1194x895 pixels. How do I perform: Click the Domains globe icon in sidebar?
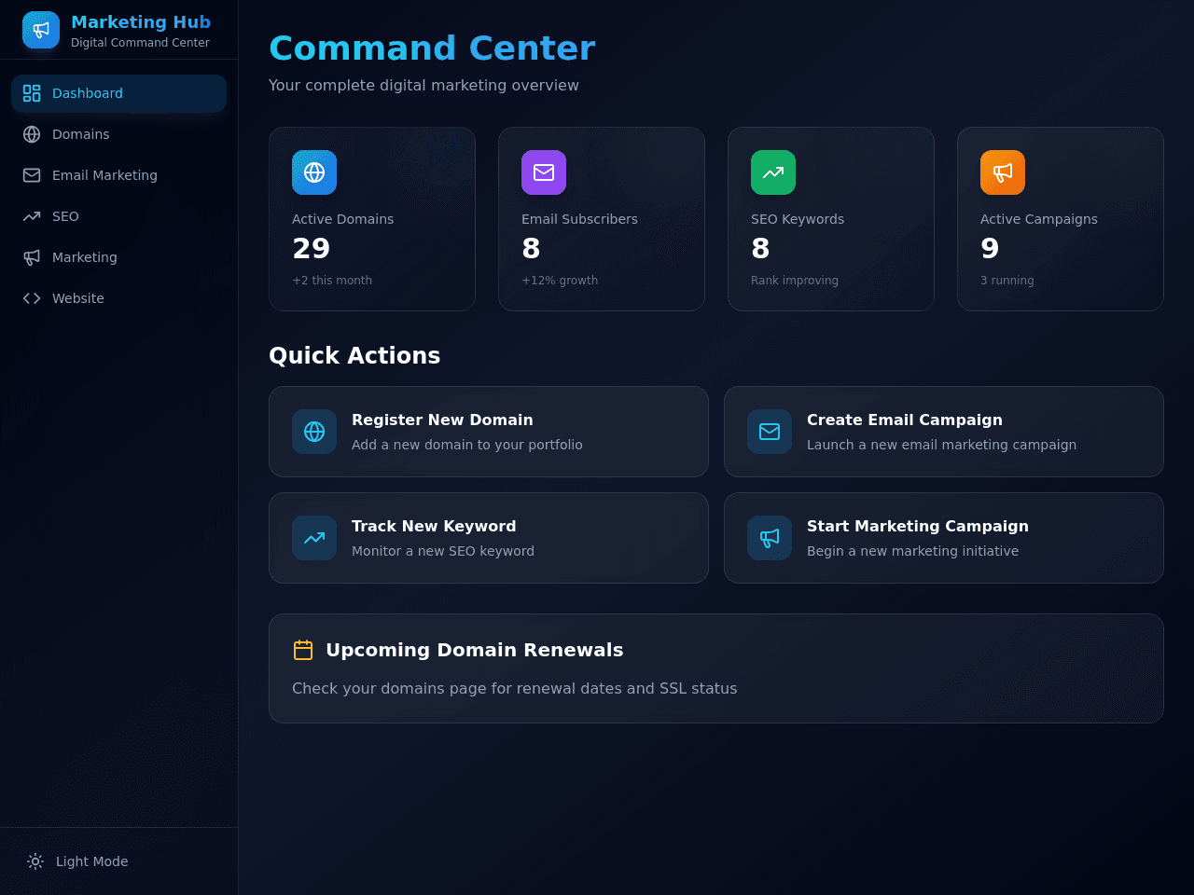32,134
